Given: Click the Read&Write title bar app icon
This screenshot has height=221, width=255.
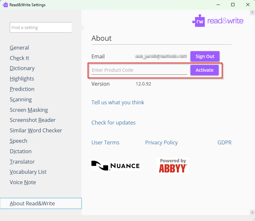Looking at the screenshot, I should point(5,5).
